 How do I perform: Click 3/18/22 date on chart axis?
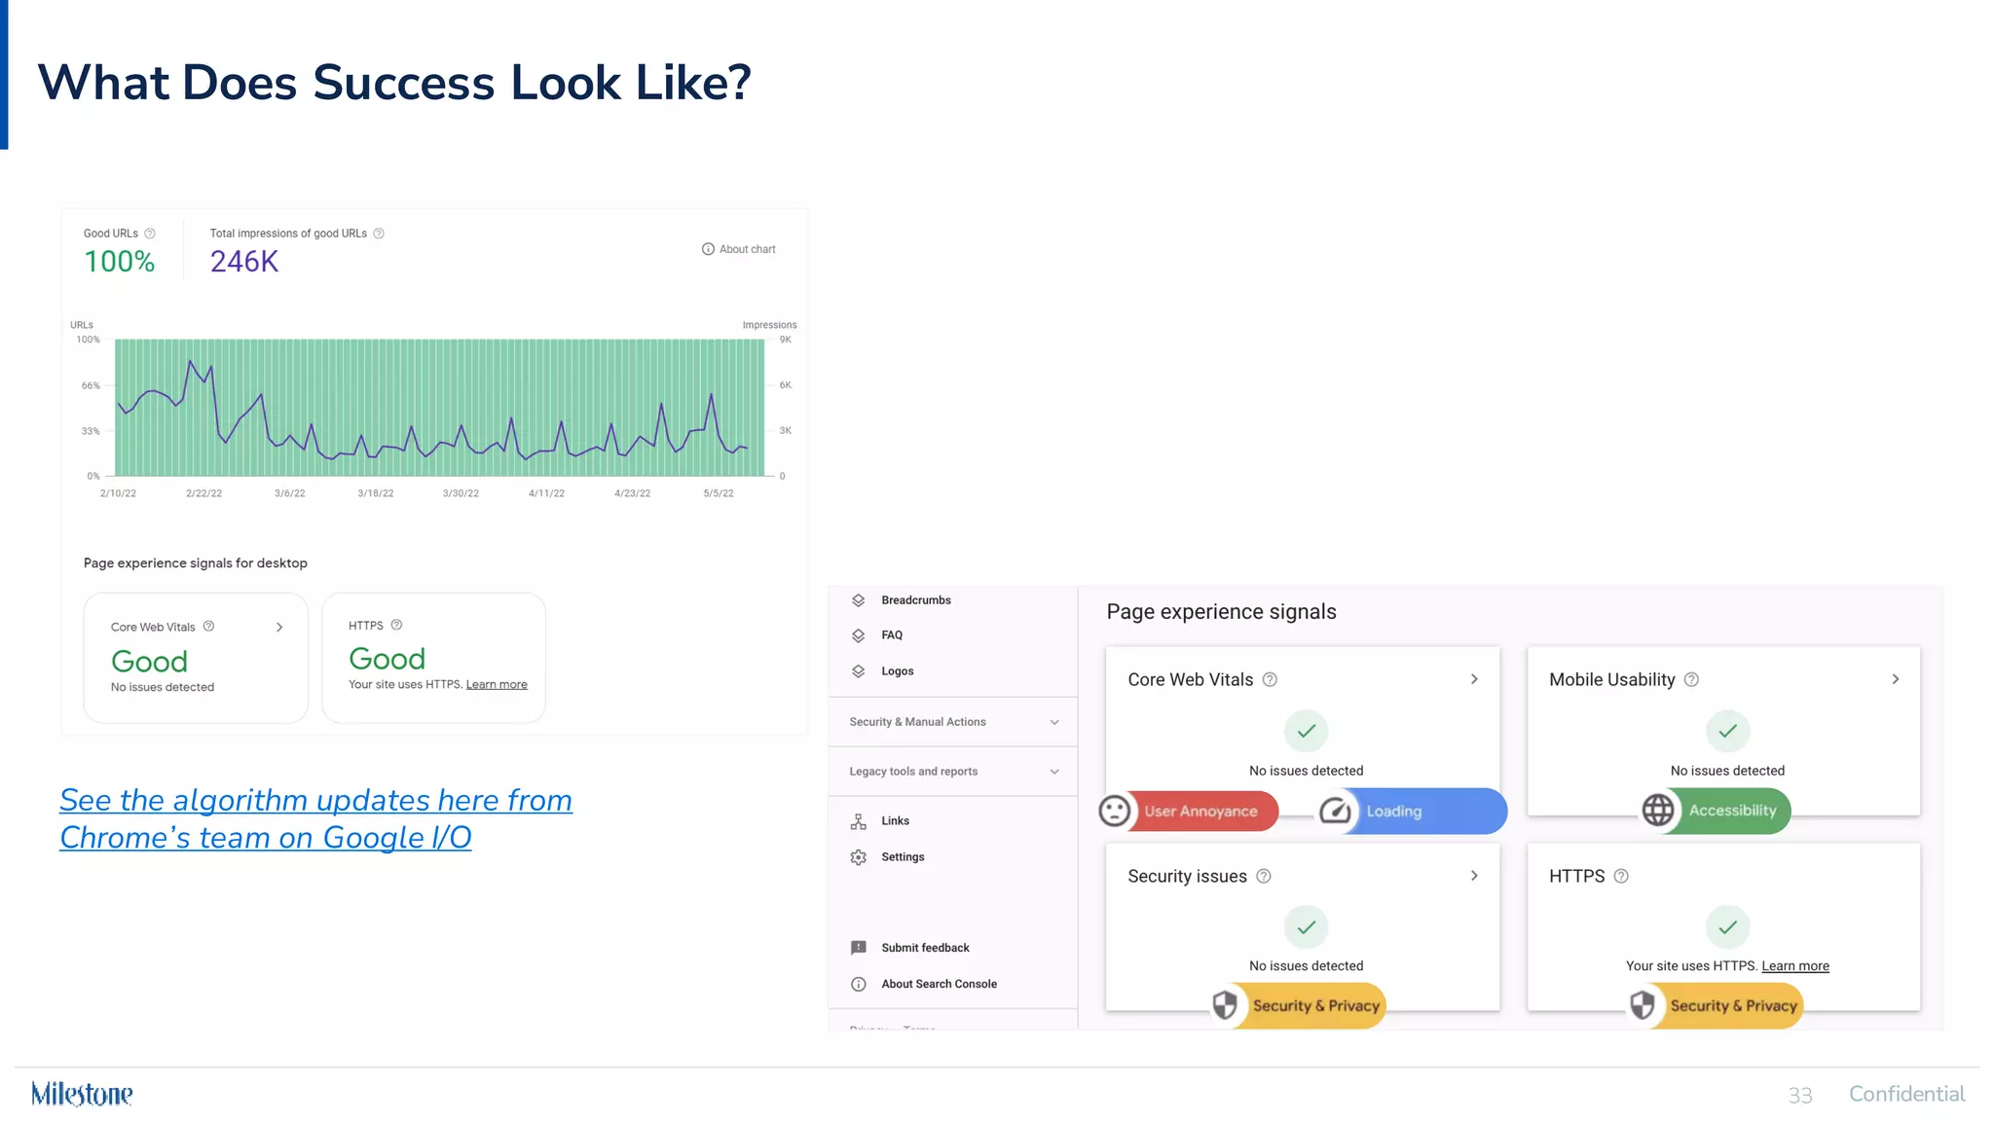[x=375, y=493]
